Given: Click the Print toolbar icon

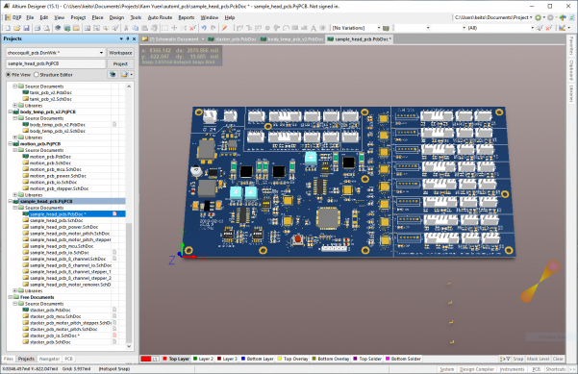Looking at the screenshot, I should (38, 28).
